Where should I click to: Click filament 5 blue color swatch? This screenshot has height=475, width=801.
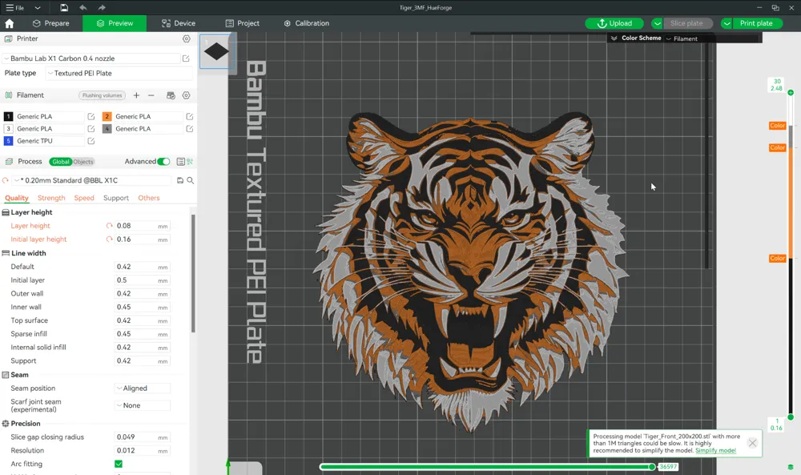pos(8,141)
